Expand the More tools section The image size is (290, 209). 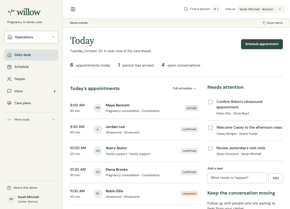click(x=31, y=120)
